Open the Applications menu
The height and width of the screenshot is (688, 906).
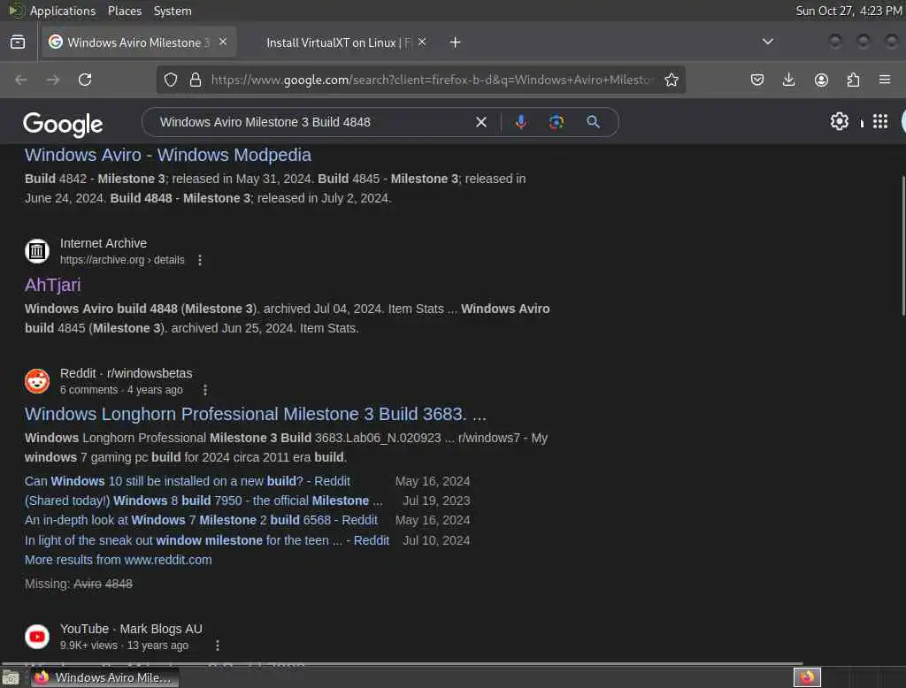[x=63, y=11]
